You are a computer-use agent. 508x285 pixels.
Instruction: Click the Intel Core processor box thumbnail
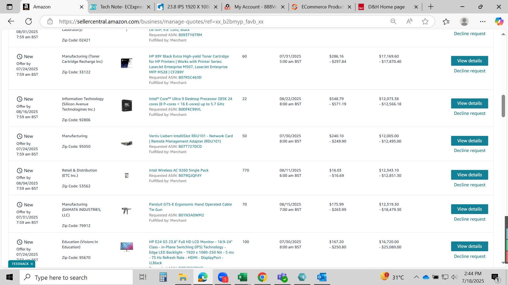[x=127, y=106]
